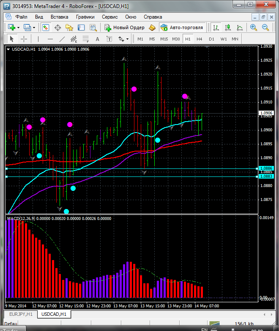Open the Графики menu
This screenshot has width=279, height=331.
85,17
